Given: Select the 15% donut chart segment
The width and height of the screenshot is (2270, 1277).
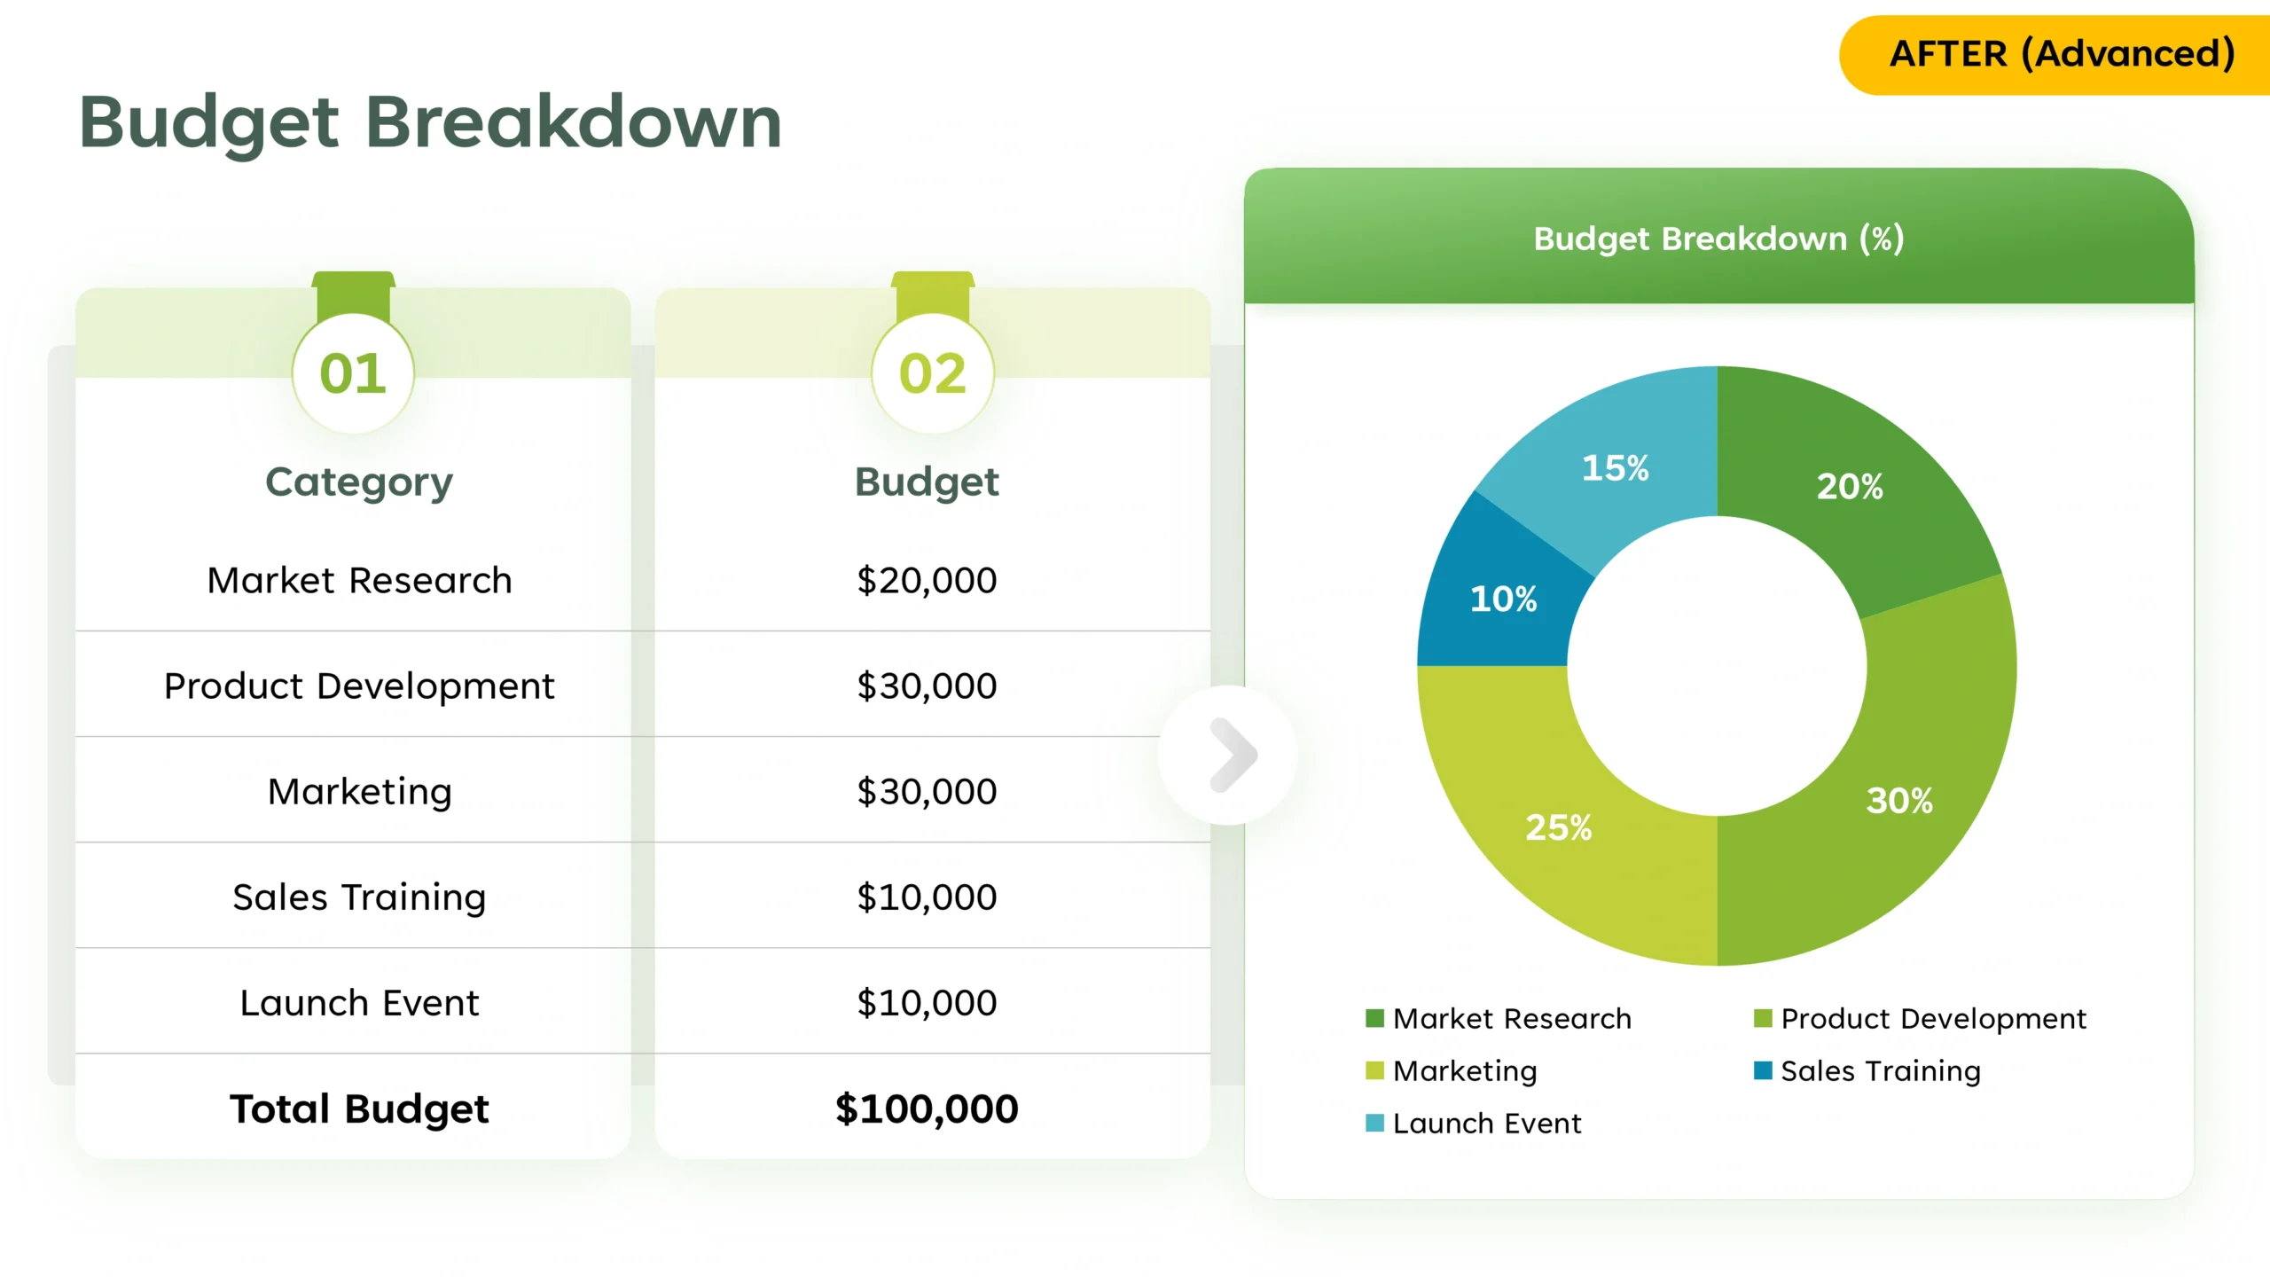Looking at the screenshot, I should click(1615, 467).
